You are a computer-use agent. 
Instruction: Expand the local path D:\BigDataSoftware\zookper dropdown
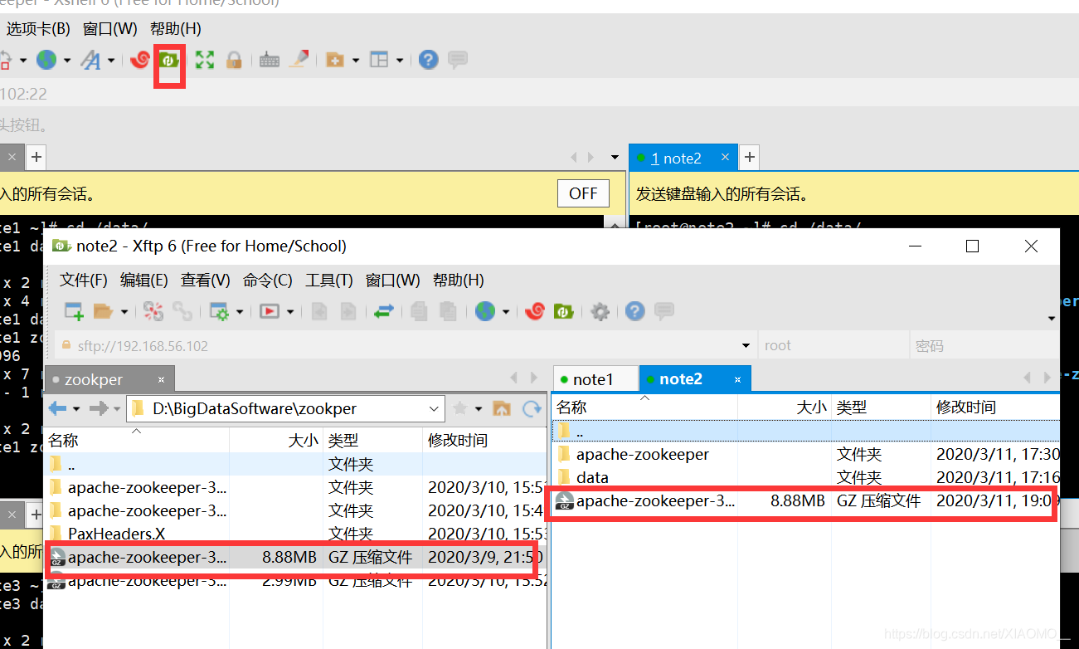tap(435, 408)
